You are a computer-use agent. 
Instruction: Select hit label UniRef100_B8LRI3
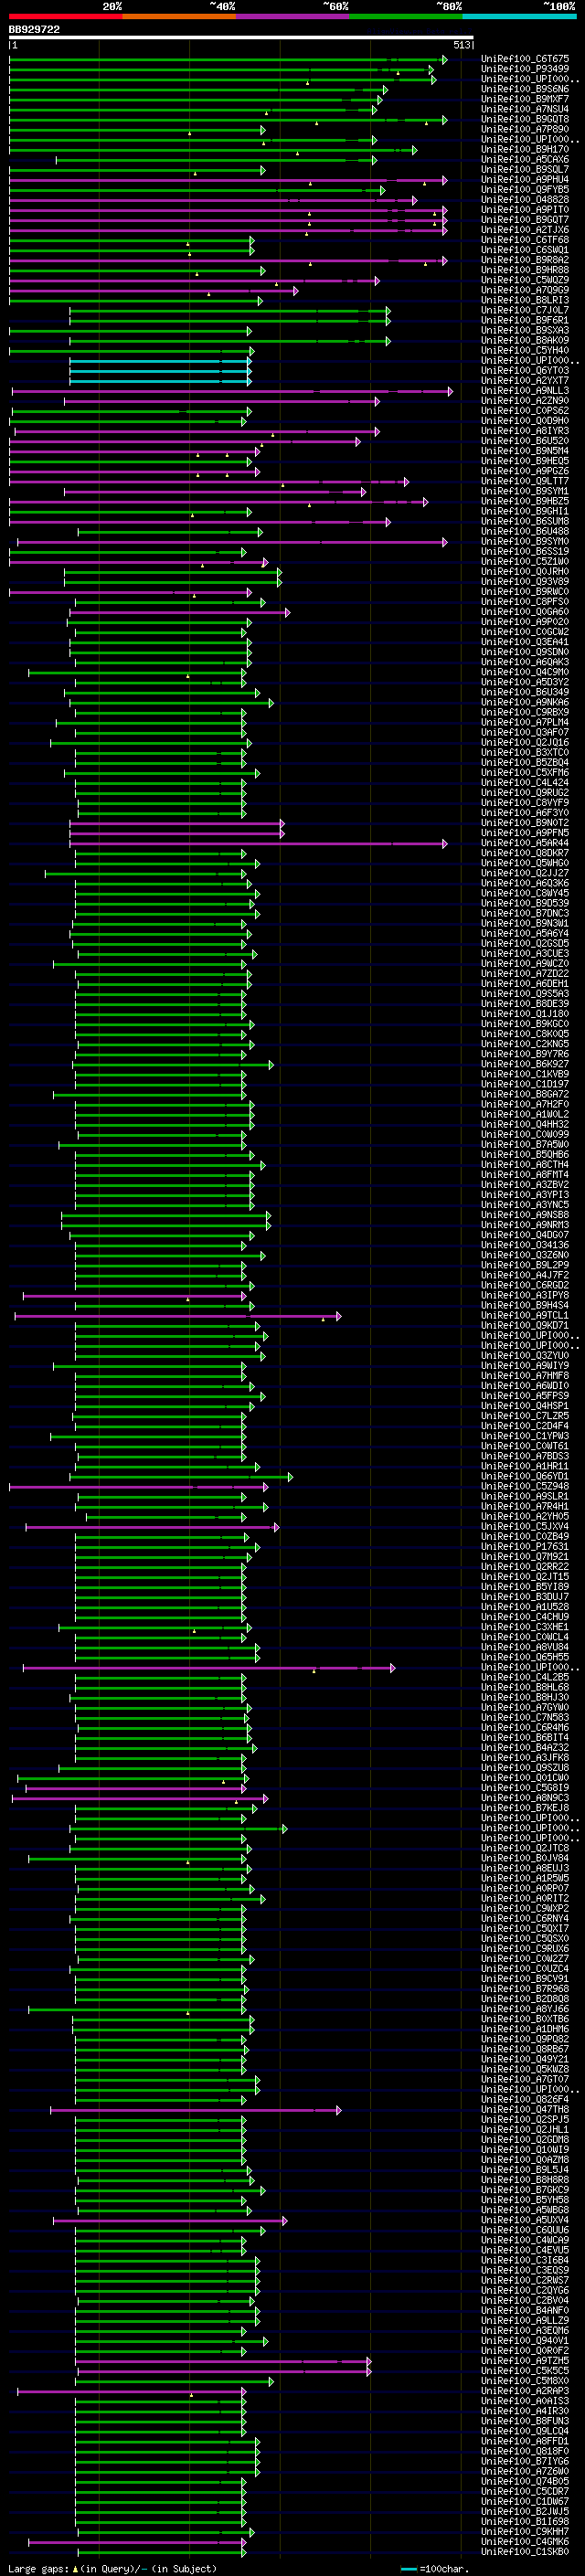(x=525, y=300)
